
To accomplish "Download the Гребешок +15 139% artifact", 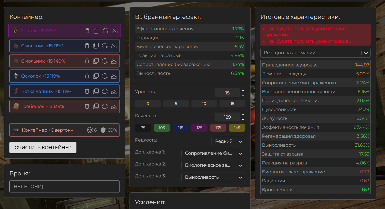I will 114,106.
